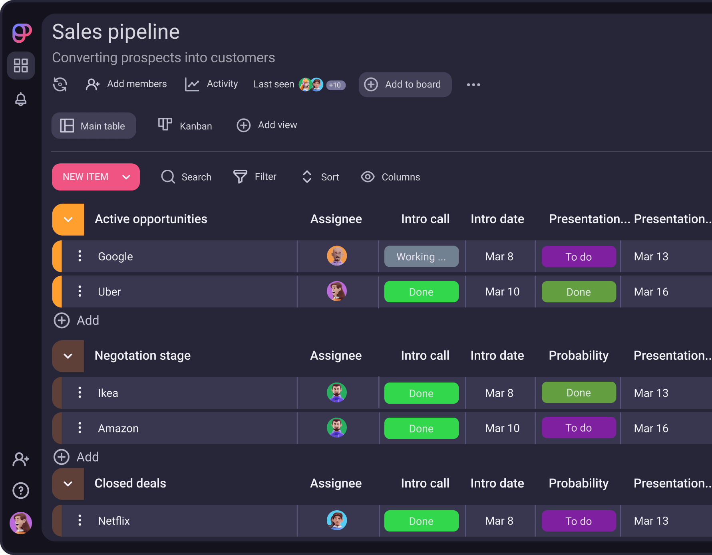Screen dimensions: 712x555
Task: Open the Activity log
Action: [211, 84]
